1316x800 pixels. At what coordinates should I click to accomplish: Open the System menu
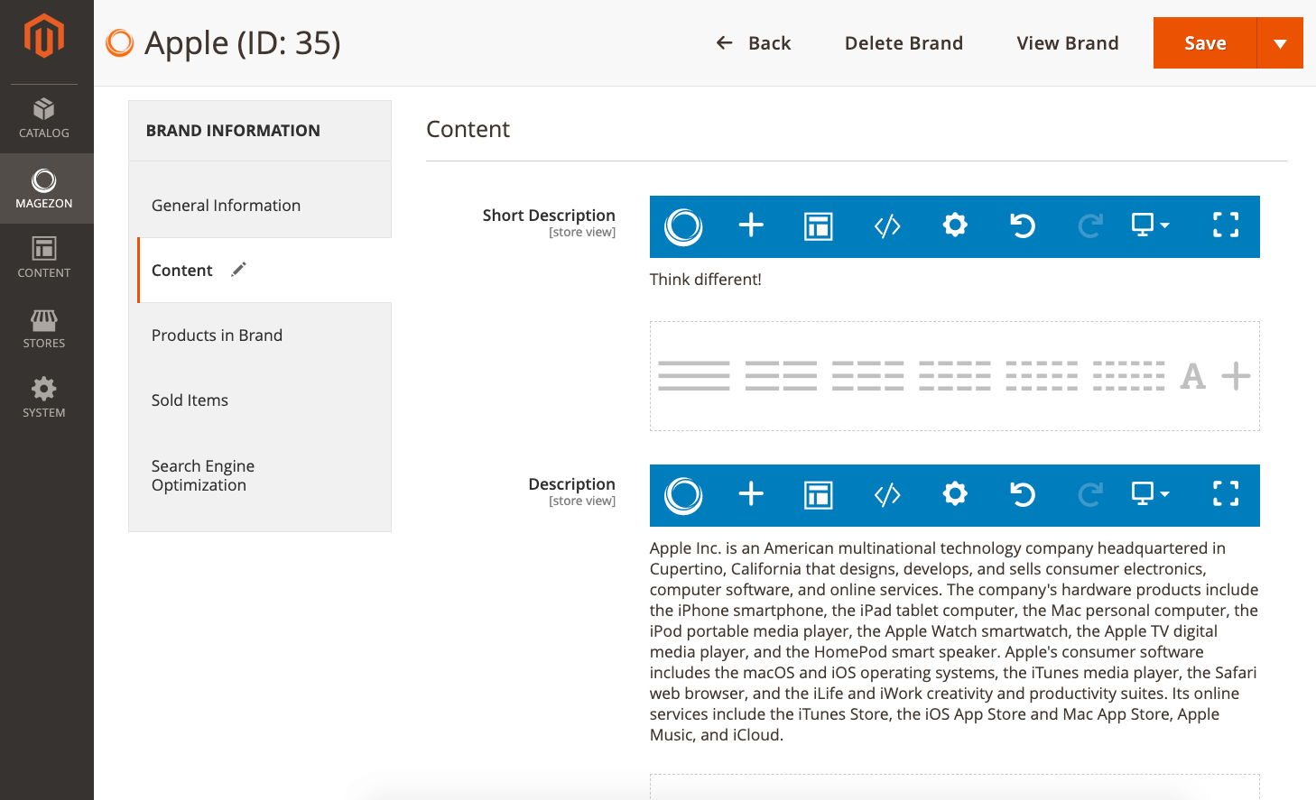point(44,398)
